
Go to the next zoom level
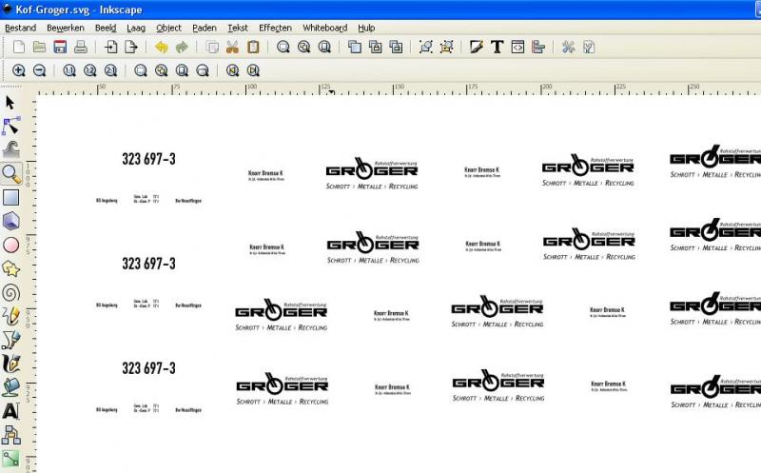[253, 70]
